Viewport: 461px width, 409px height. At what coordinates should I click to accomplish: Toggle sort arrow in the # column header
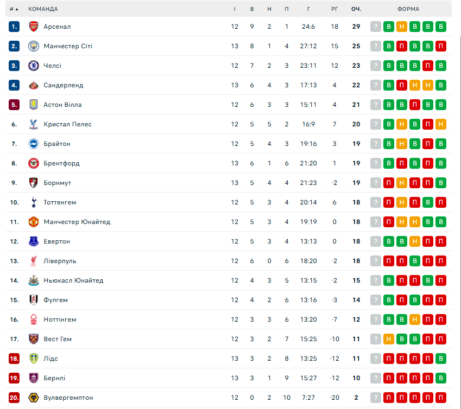(17, 9)
